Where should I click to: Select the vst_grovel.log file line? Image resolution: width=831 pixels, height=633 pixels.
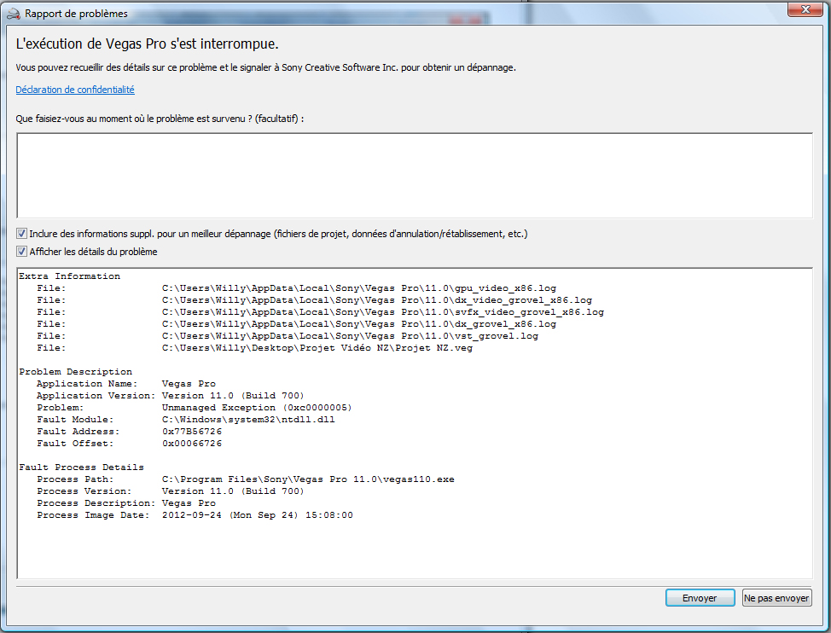click(x=288, y=336)
